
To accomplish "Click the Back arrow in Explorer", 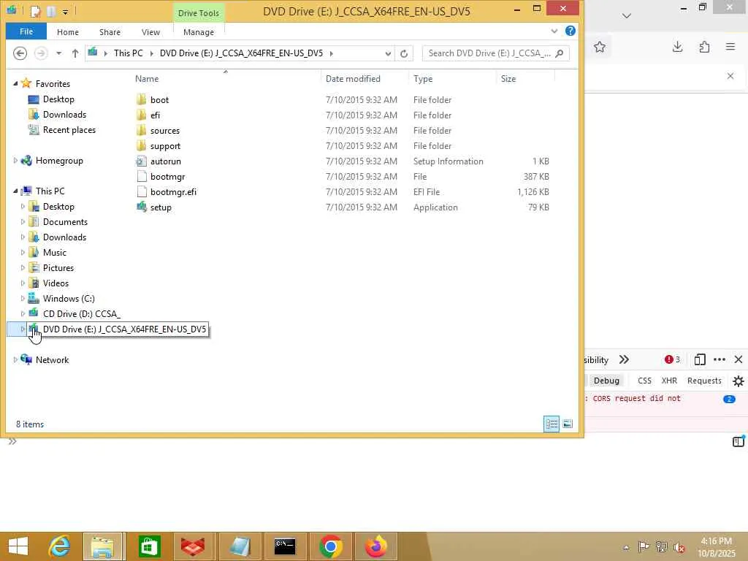I will click(20, 53).
